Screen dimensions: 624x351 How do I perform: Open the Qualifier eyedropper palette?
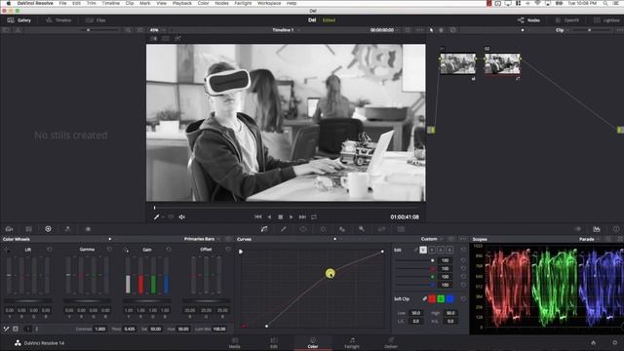[284, 229]
